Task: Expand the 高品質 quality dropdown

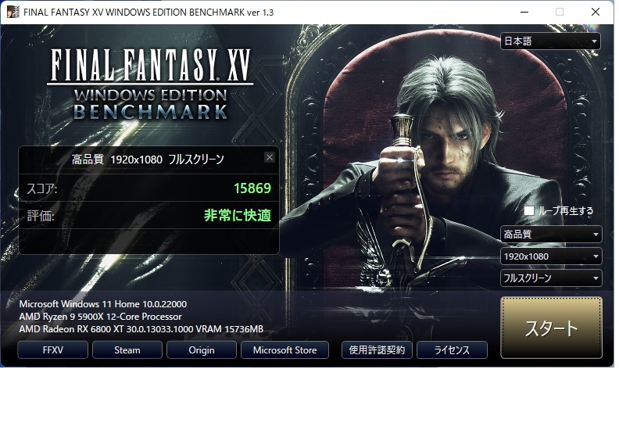Action: point(551,234)
